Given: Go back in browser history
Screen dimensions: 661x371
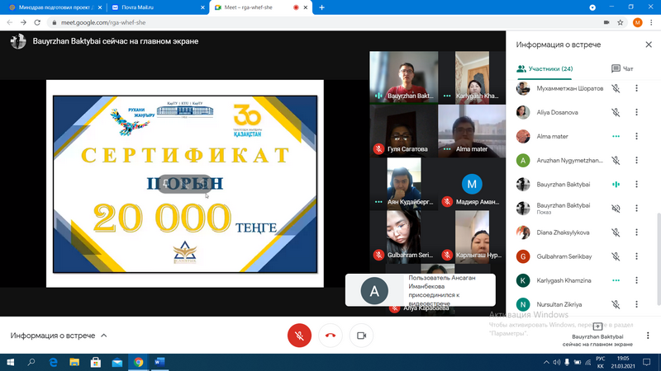Looking at the screenshot, I should pos(10,22).
